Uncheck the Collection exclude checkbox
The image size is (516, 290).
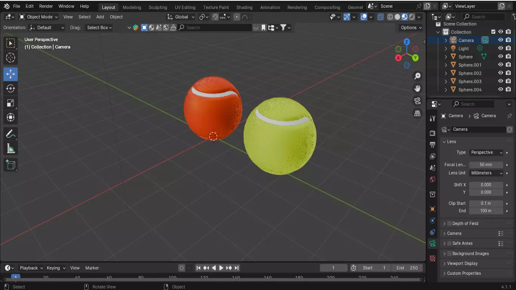click(x=493, y=32)
